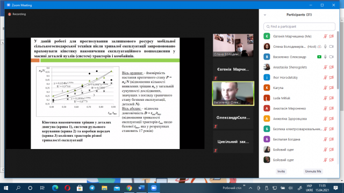
Task: Select participant Беспалая Богдана in list
Action: pyautogui.click(x=299, y=139)
